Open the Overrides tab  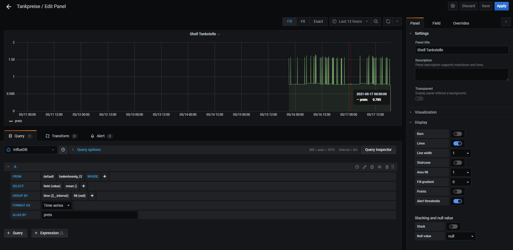point(461,23)
